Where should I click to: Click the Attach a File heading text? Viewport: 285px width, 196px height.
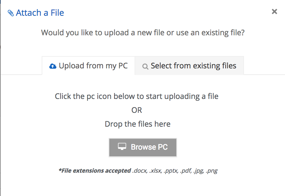click(x=40, y=13)
